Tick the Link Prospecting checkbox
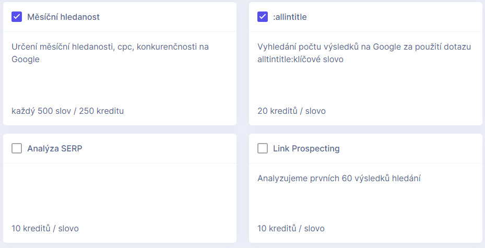485x248 pixels. 263,148
